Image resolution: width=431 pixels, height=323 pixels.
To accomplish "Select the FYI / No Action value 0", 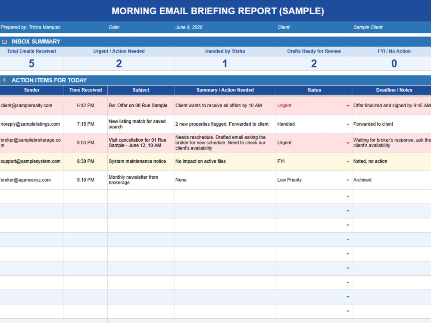I will click(391, 63).
